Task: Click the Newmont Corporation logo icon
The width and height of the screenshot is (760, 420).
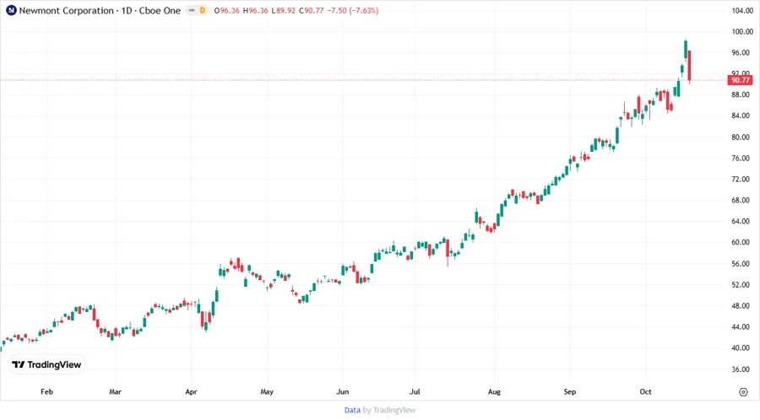Action: [11, 10]
